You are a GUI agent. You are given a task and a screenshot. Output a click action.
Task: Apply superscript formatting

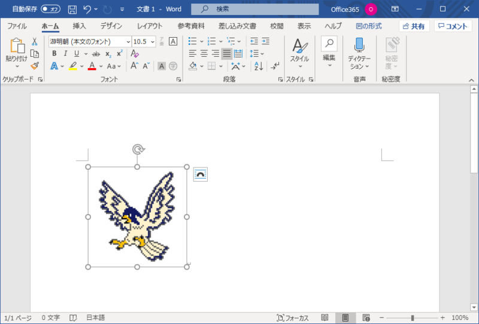pos(119,54)
